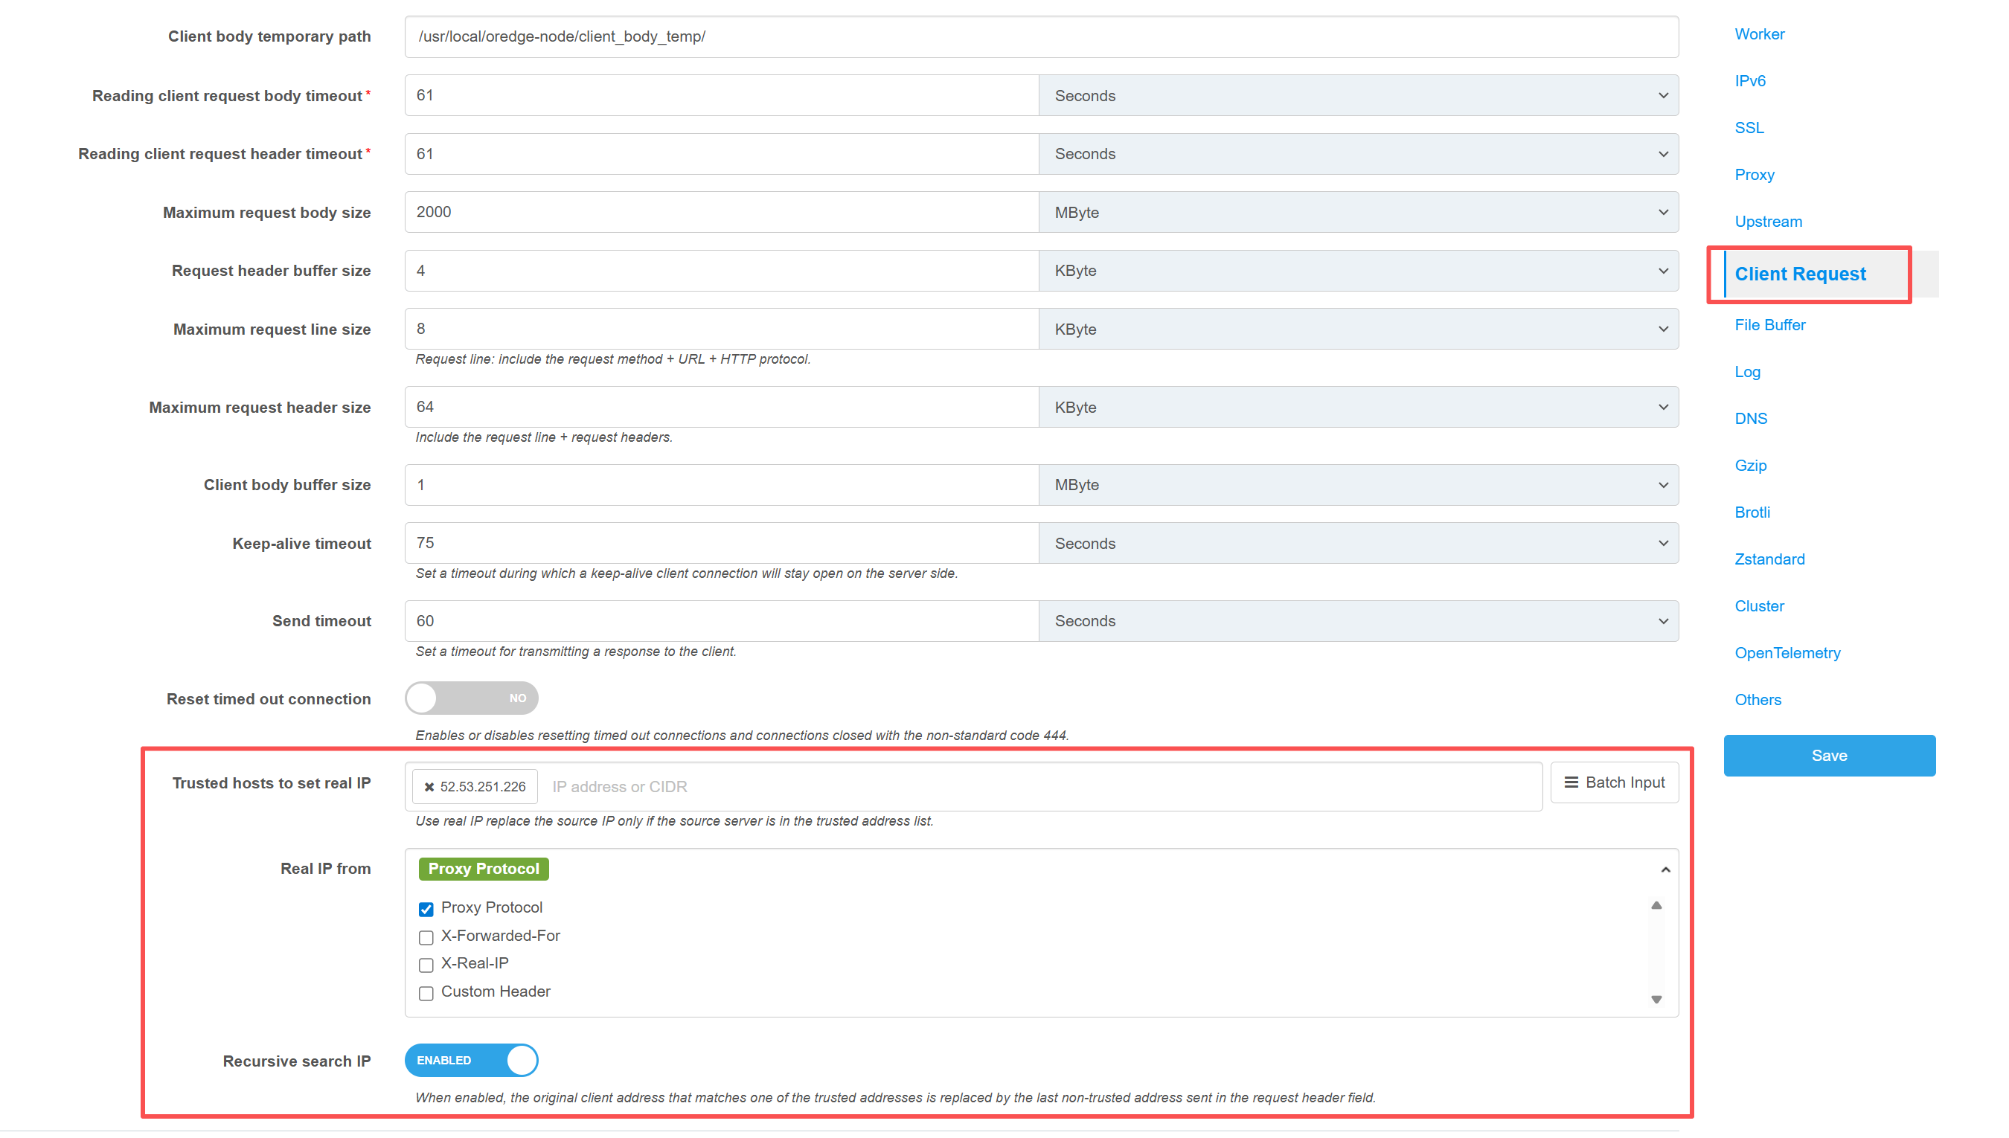Disable the Recursive search IP toggle
2009x1138 pixels.
pos(472,1061)
